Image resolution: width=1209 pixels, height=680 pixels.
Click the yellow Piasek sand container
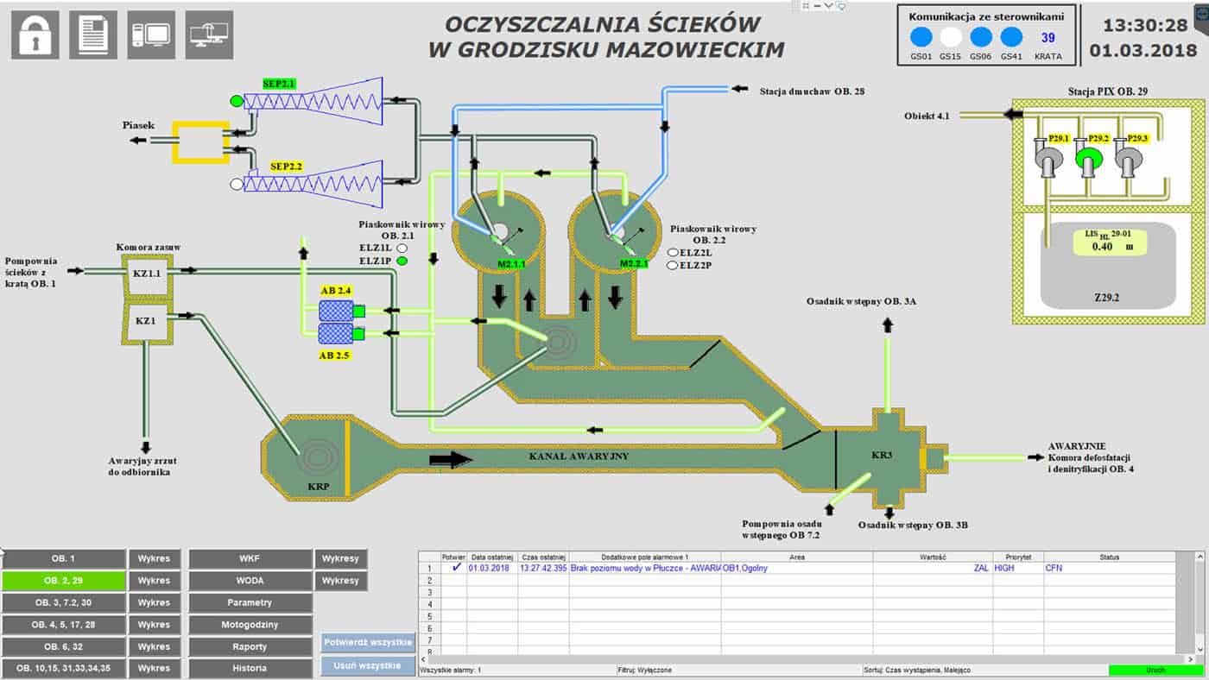pyautogui.click(x=201, y=142)
